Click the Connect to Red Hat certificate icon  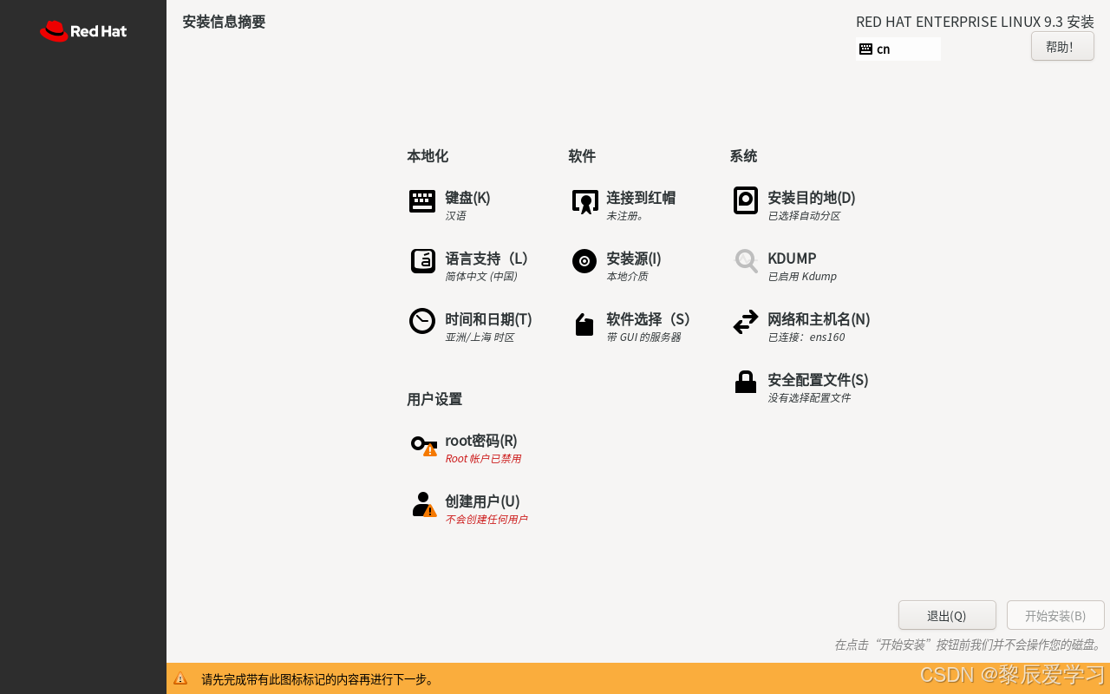585,202
